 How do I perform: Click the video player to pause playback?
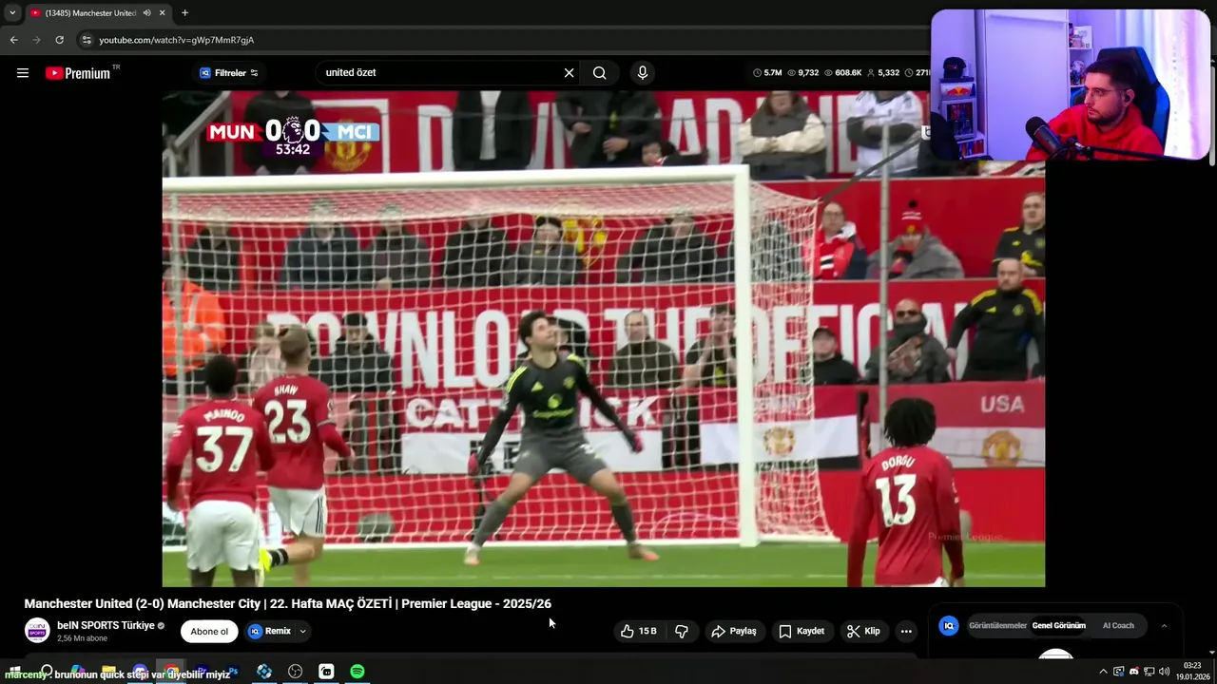click(x=603, y=338)
